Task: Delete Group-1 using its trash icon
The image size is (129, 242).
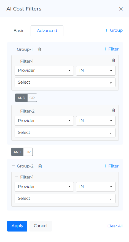Action: 39,50
